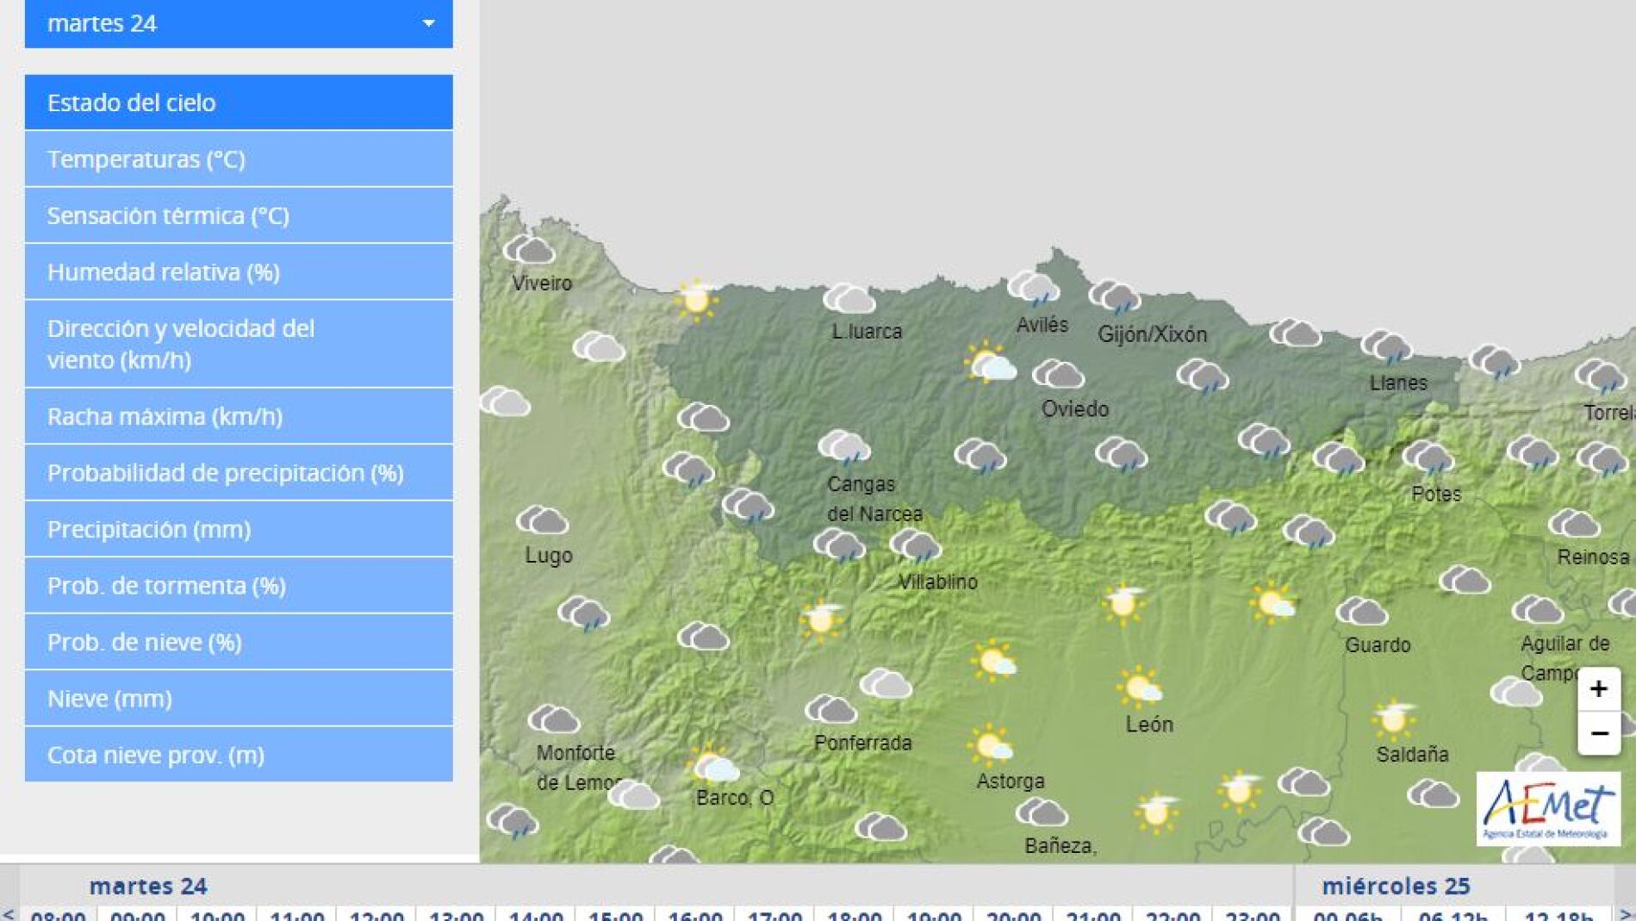Click the rain cloud icon above Avilés
Image resolution: width=1636 pixels, height=921 pixels.
point(1033,288)
